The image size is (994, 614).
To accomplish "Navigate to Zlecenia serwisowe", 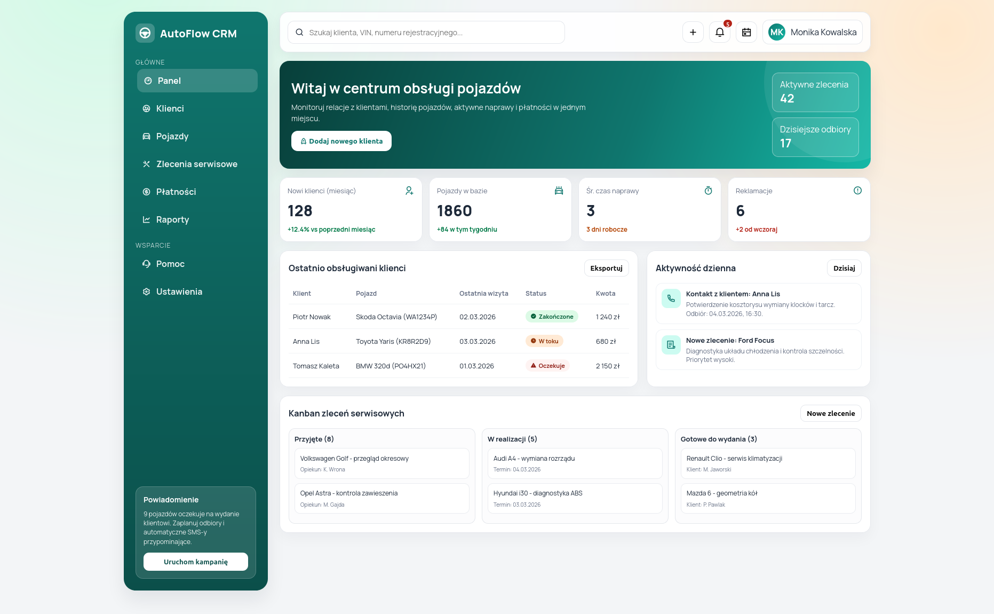I will (x=196, y=164).
